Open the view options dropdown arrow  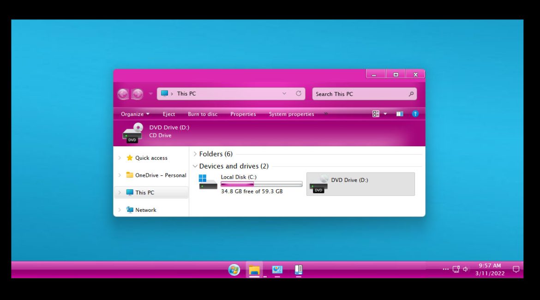[x=385, y=114]
